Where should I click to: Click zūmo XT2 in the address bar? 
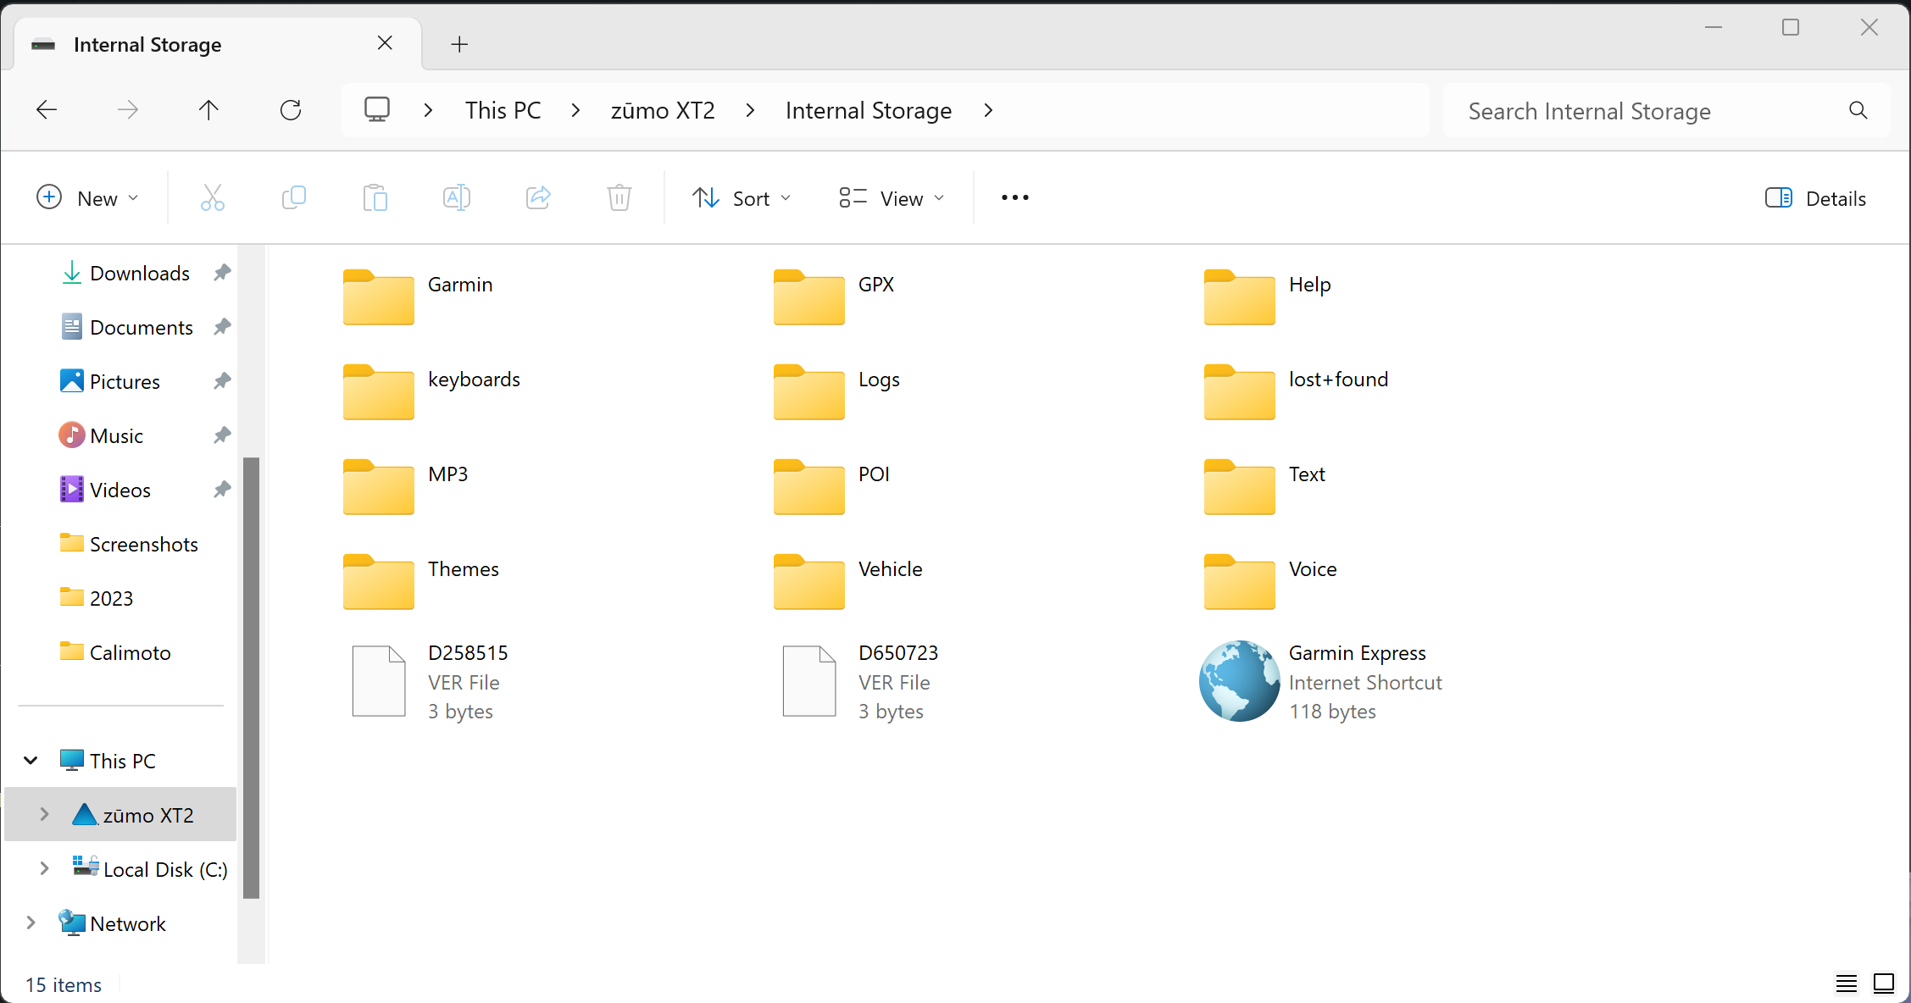click(663, 110)
